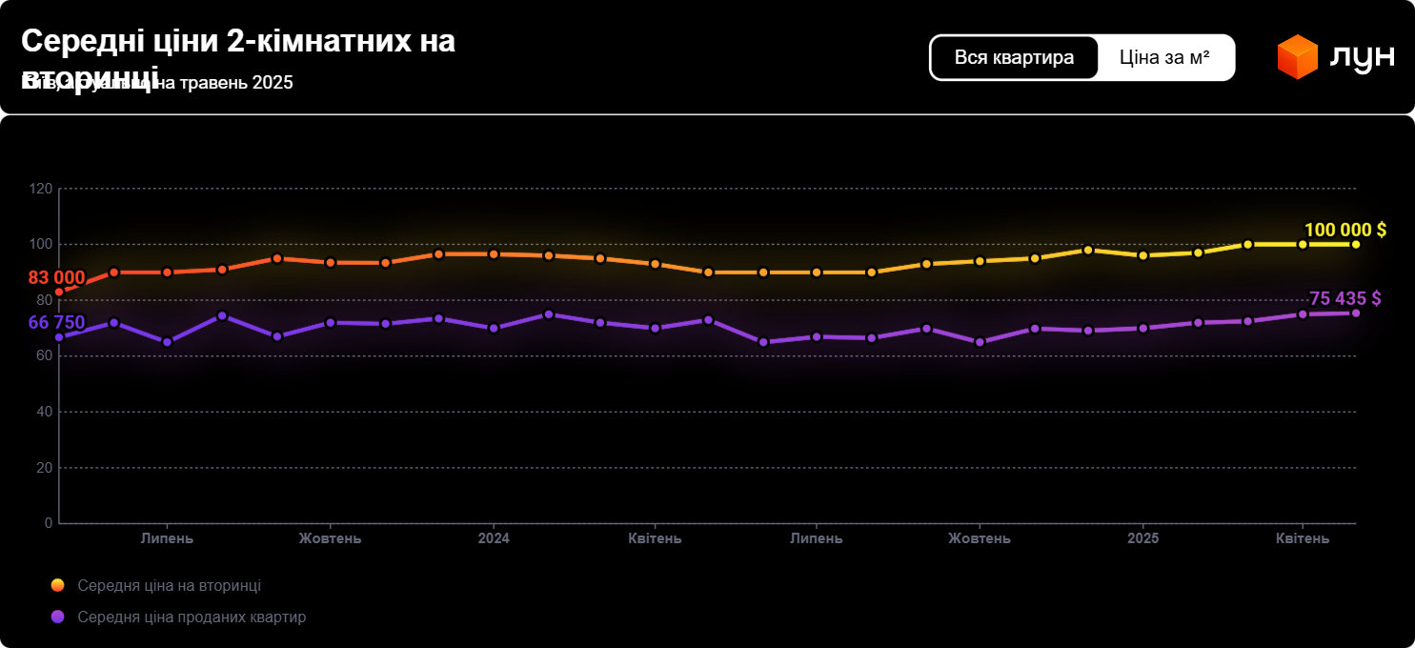Click the 2025 x-axis label
The width and height of the screenshot is (1415, 648).
click(1143, 538)
